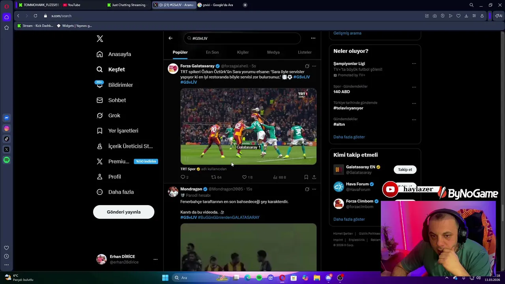Open the weather widget in taskbar

coord(19,278)
